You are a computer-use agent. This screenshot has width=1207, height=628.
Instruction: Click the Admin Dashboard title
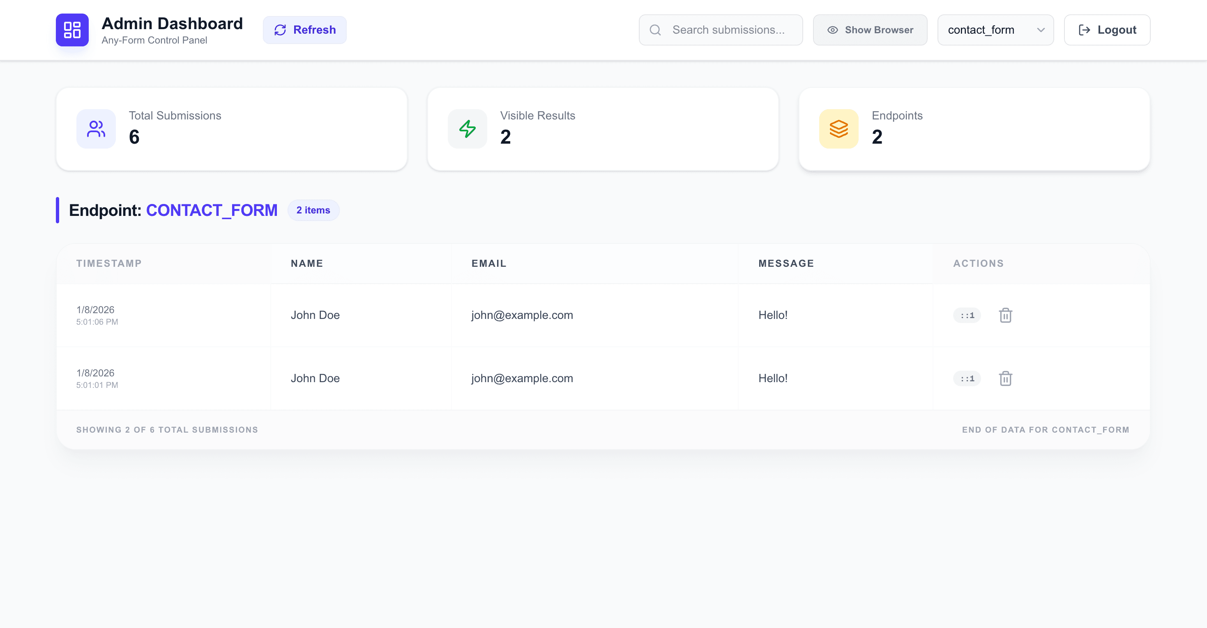(x=173, y=23)
